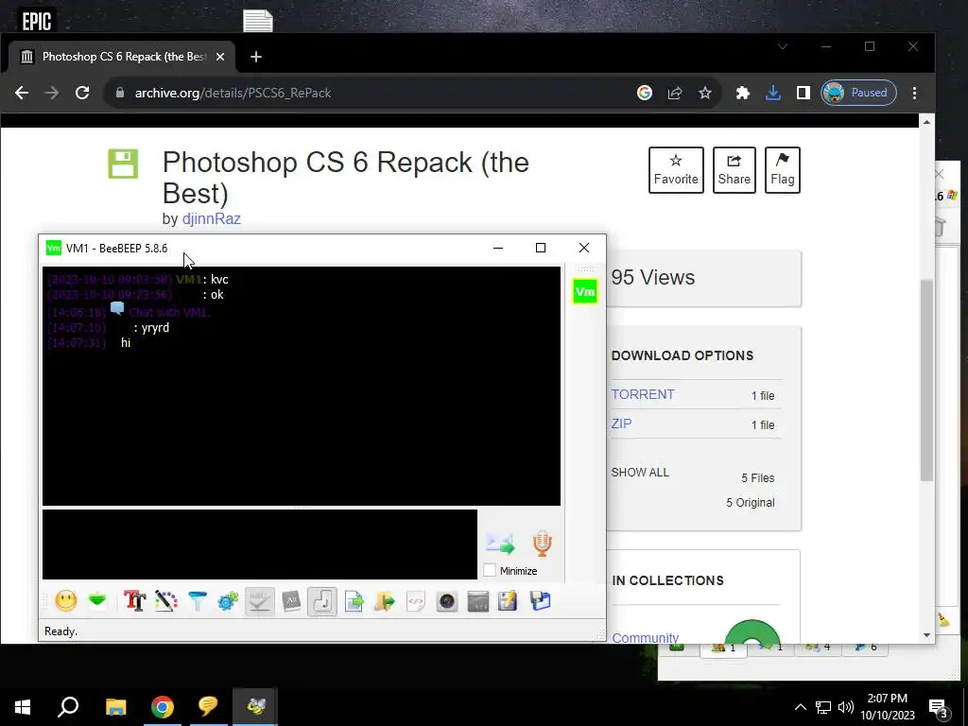The width and height of the screenshot is (968, 726).
Task: Toggle the ABC spell check icon
Action: pyautogui.click(x=259, y=600)
